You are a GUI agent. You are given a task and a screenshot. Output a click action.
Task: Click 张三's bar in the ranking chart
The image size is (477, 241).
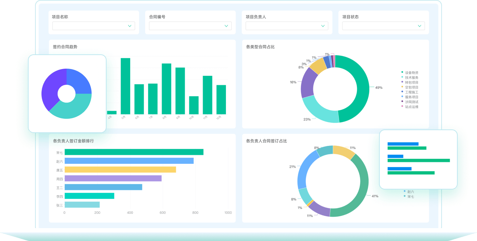tap(82, 205)
